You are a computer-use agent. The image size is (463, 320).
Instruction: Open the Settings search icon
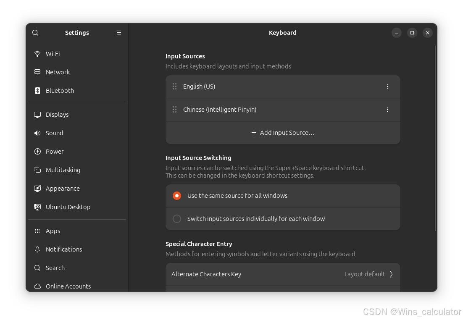pos(35,33)
